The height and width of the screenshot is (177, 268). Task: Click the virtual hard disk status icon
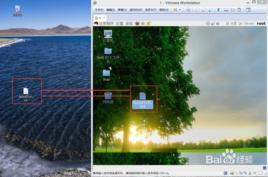coord(232,173)
